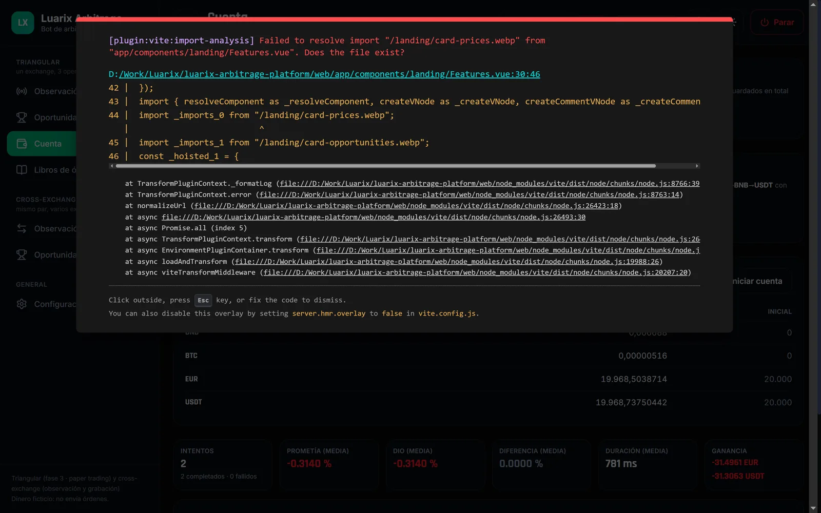Click the GANANCIA -31.4961 EUR value
The width and height of the screenshot is (821, 513).
[735, 463]
